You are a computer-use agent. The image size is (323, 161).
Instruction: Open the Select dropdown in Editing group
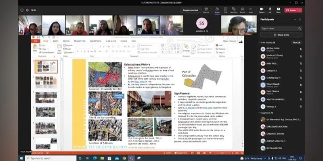[221, 52]
